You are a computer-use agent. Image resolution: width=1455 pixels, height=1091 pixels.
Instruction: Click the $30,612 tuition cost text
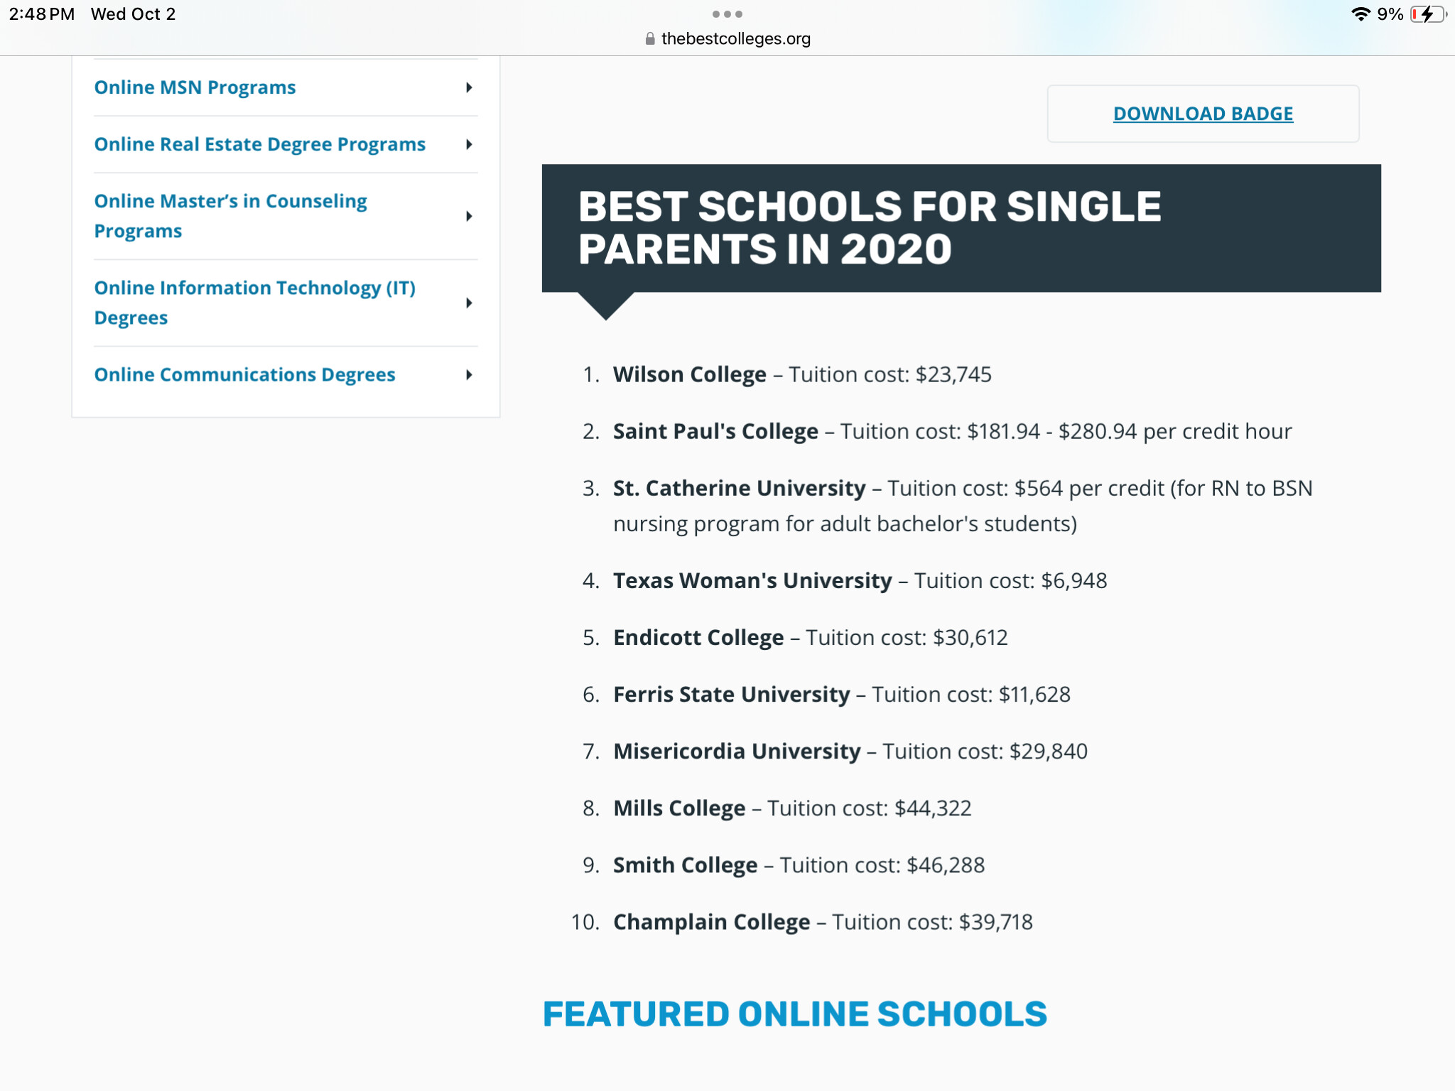click(970, 637)
